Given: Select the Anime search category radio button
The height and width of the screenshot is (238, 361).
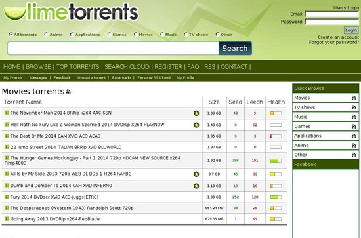Looking at the screenshot, I should pyautogui.click(x=47, y=35).
